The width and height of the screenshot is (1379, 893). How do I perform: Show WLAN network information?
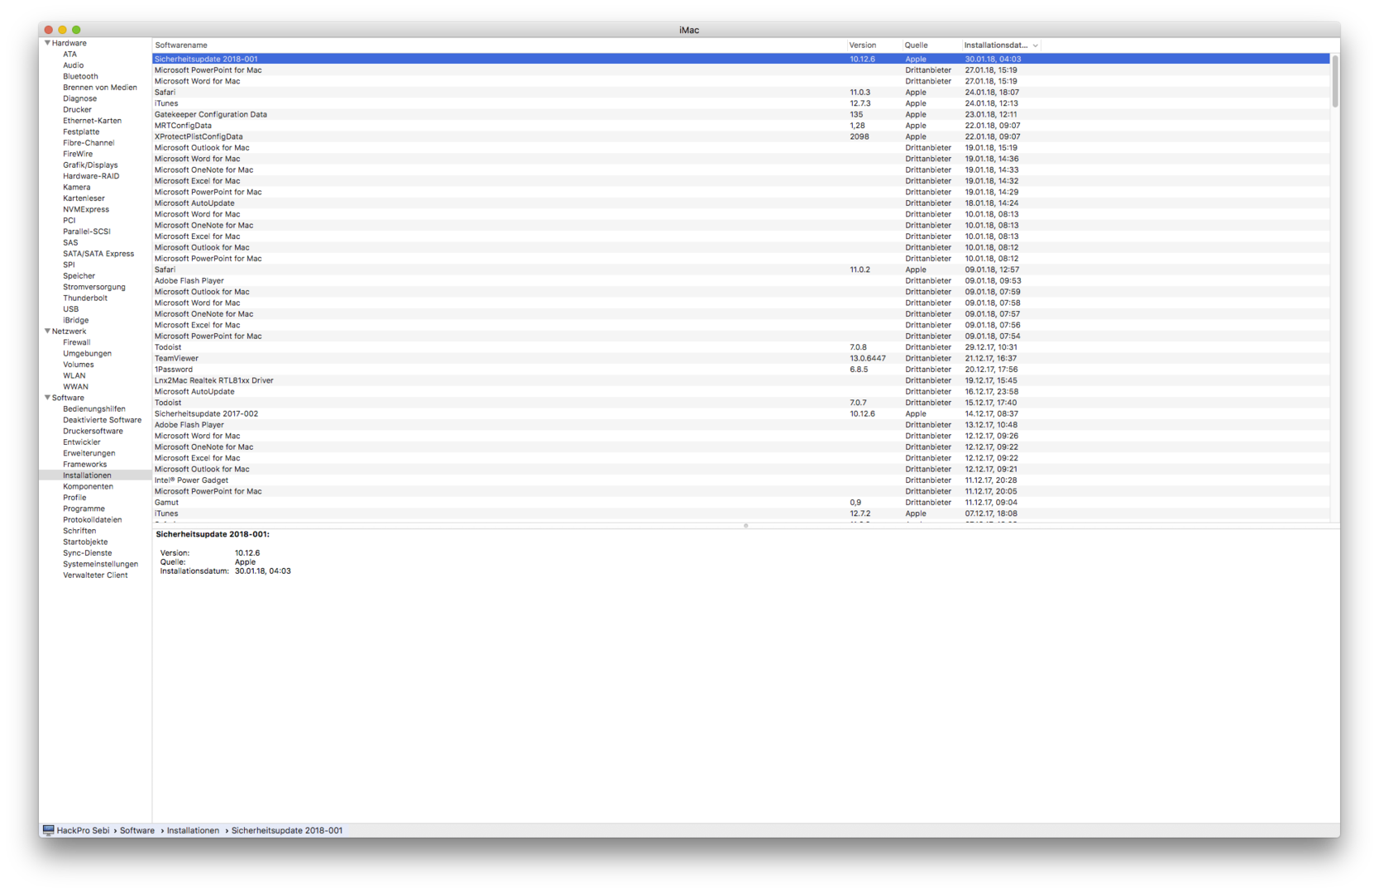(x=74, y=375)
